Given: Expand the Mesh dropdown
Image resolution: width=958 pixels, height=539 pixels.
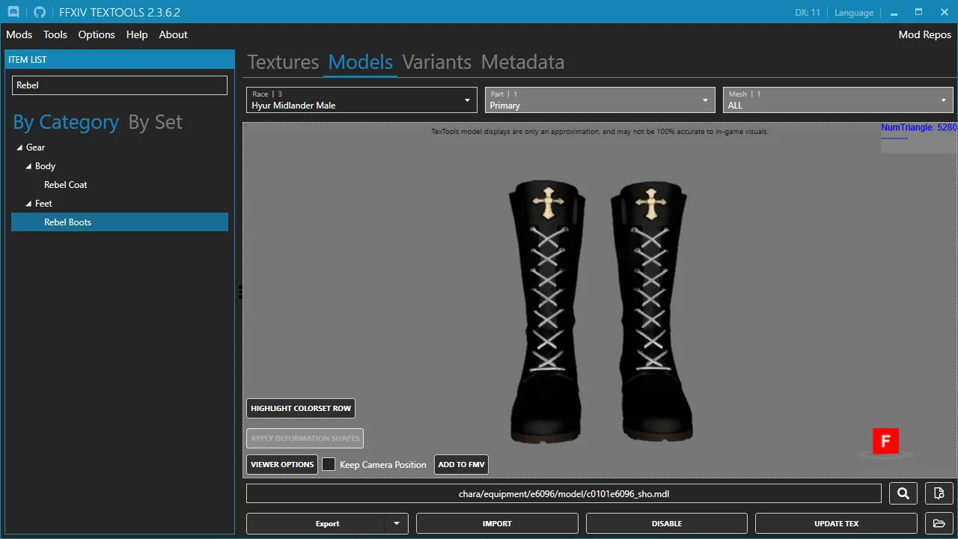Looking at the screenshot, I should pyautogui.click(x=838, y=100).
